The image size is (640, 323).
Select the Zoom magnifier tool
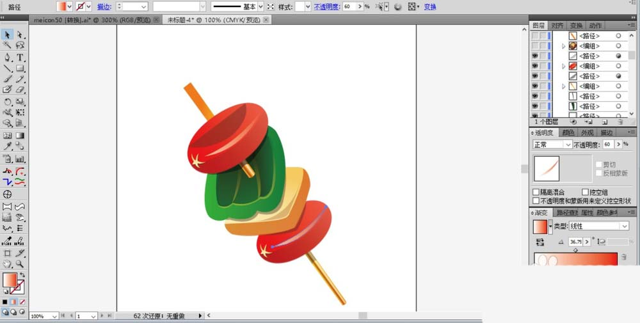pyautogui.click(x=20, y=264)
